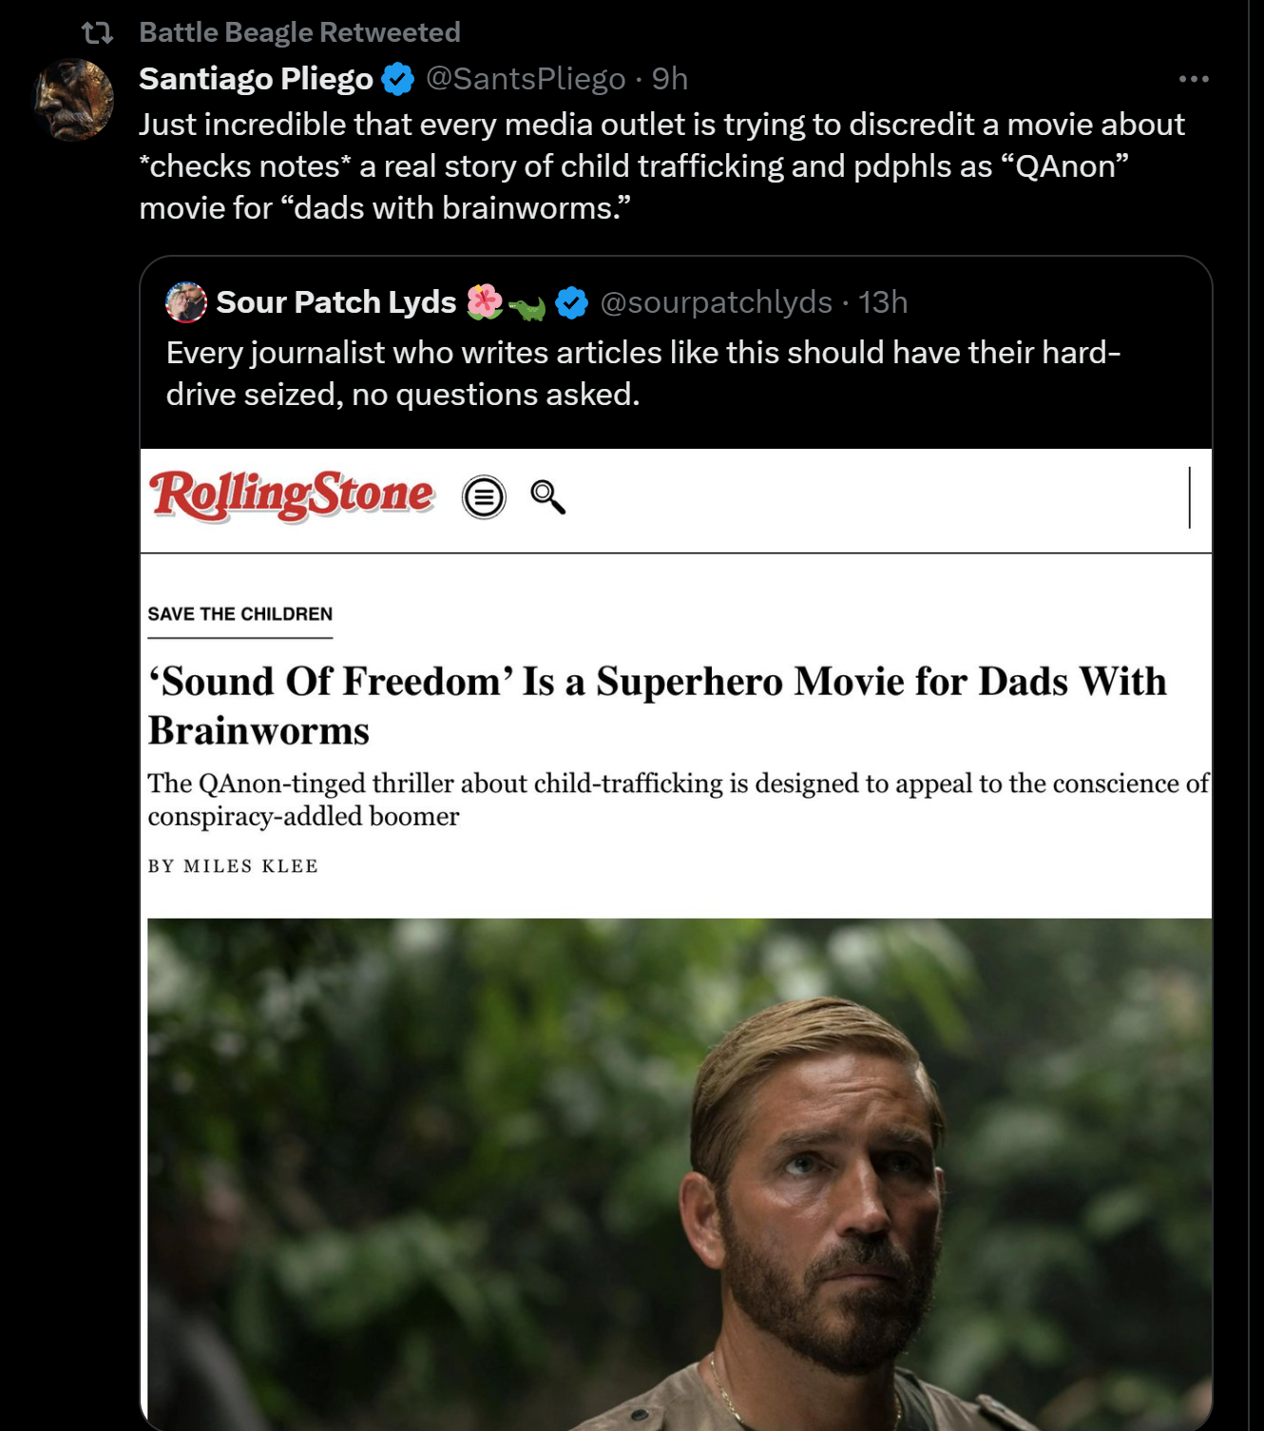Open the 9h tweet timestamp
The image size is (1264, 1431).
point(670,79)
